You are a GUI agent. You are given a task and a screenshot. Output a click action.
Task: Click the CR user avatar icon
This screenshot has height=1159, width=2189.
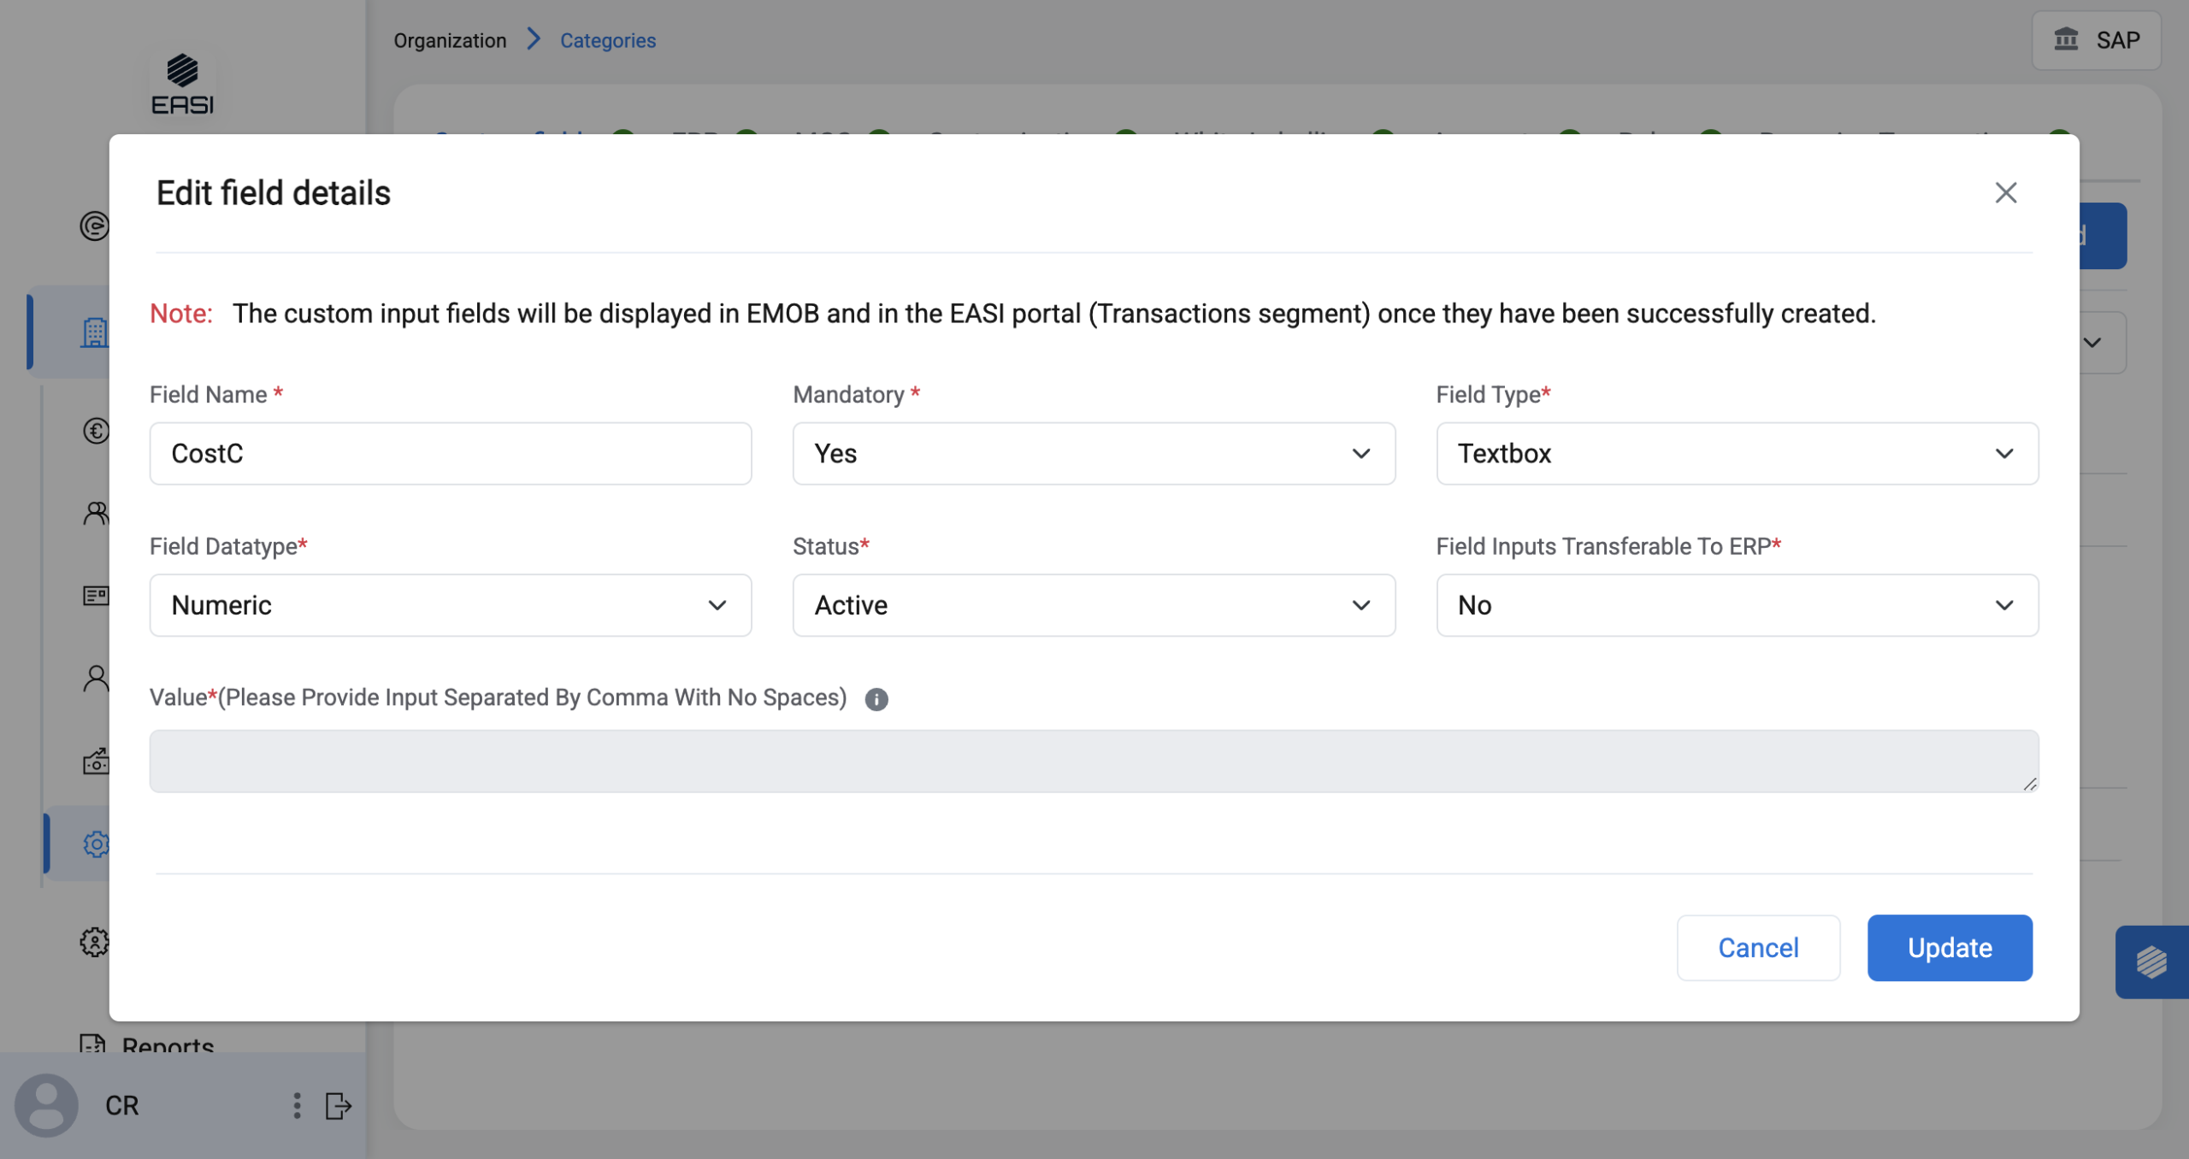pyautogui.click(x=47, y=1106)
